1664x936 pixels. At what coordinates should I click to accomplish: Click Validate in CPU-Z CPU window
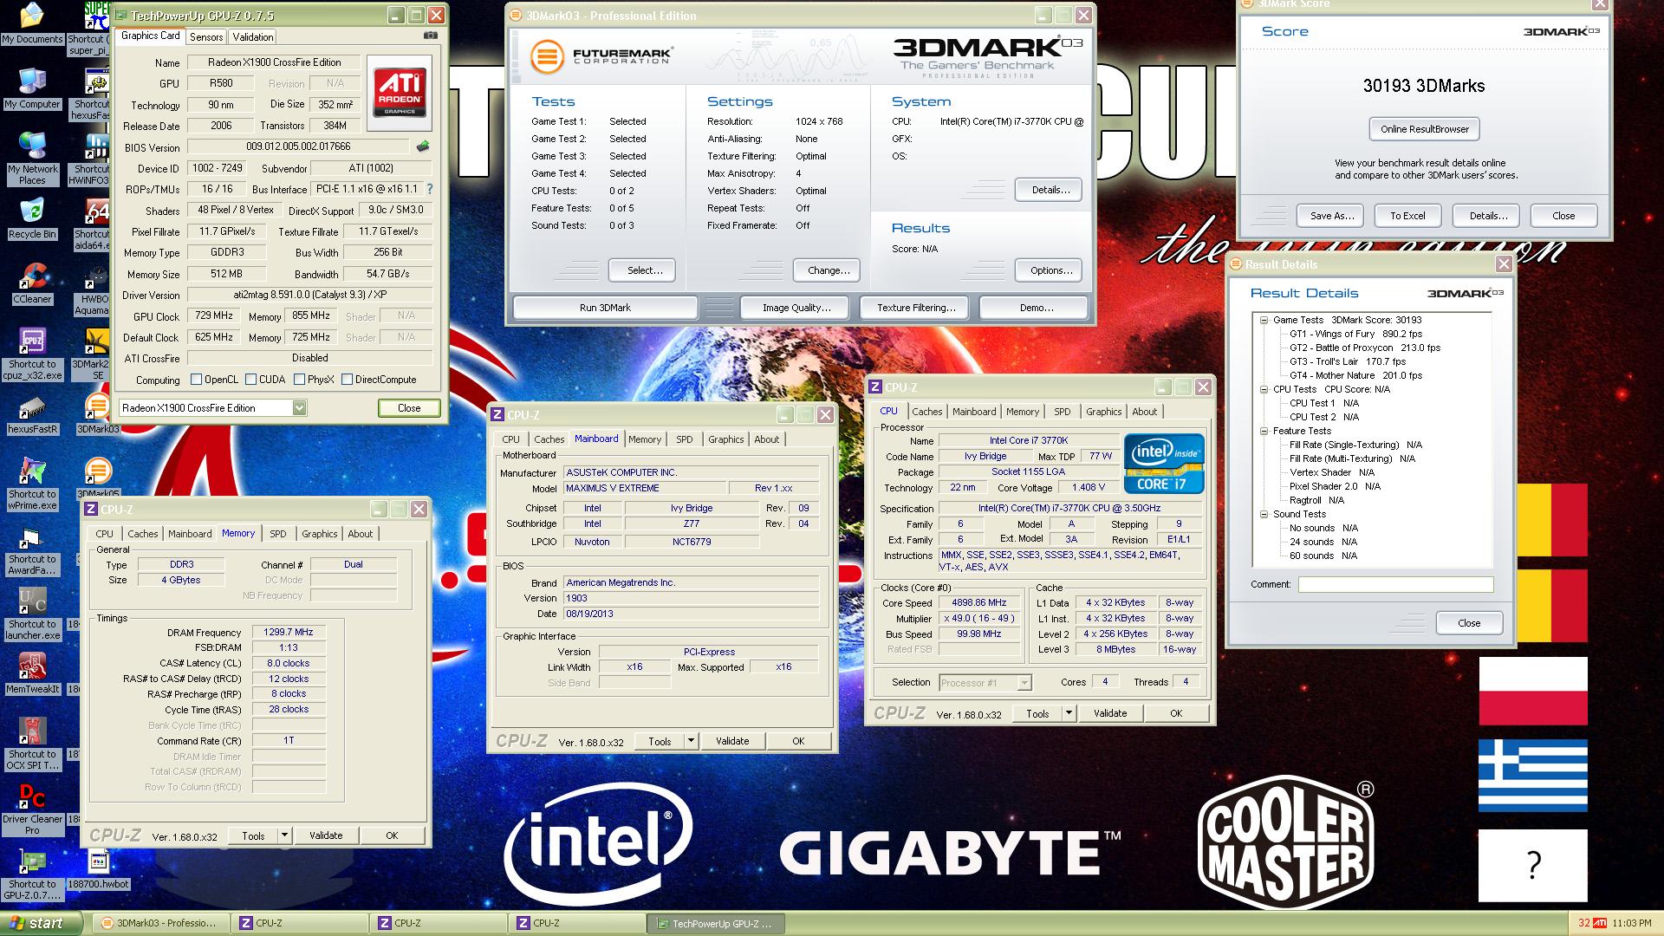click(1109, 713)
